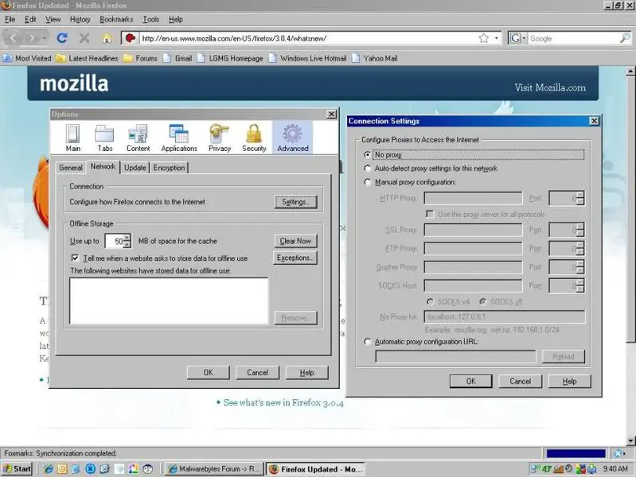Open the Main options panel
This screenshot has width=636, height=477.
[73, 138]
